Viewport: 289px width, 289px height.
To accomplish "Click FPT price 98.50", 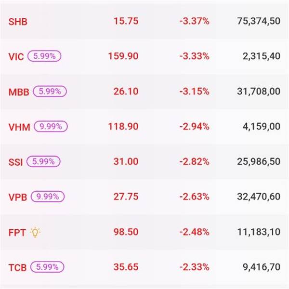I will tap(126, 232).
